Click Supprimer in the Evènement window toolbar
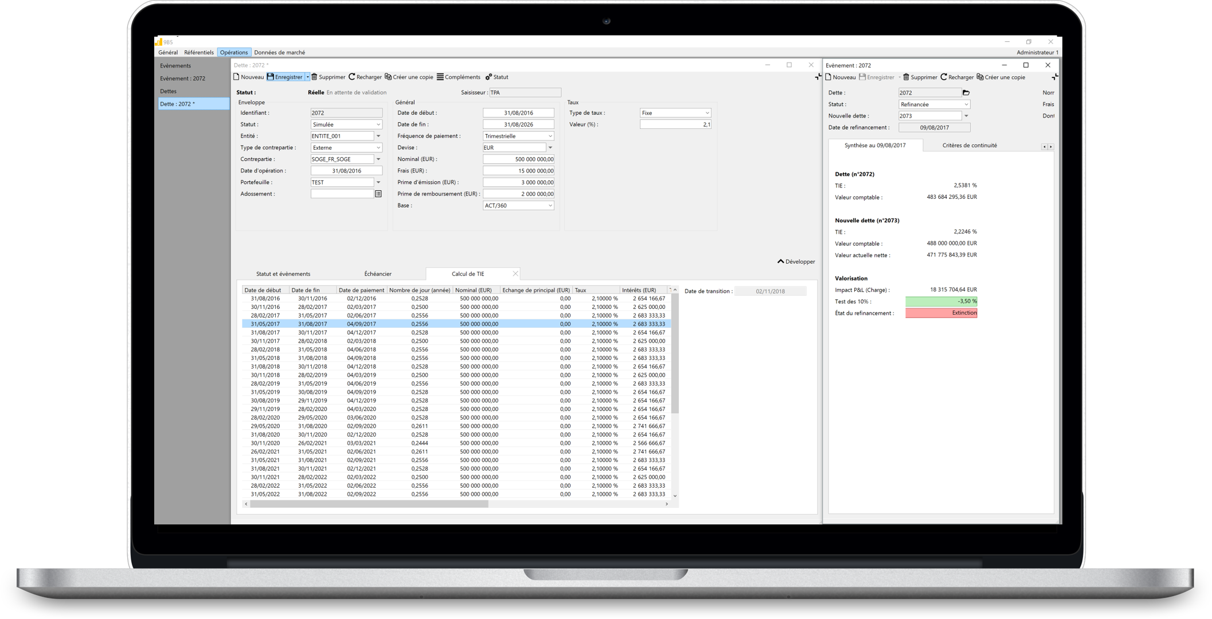The image size is (1212, 619). tap(920, 77)
